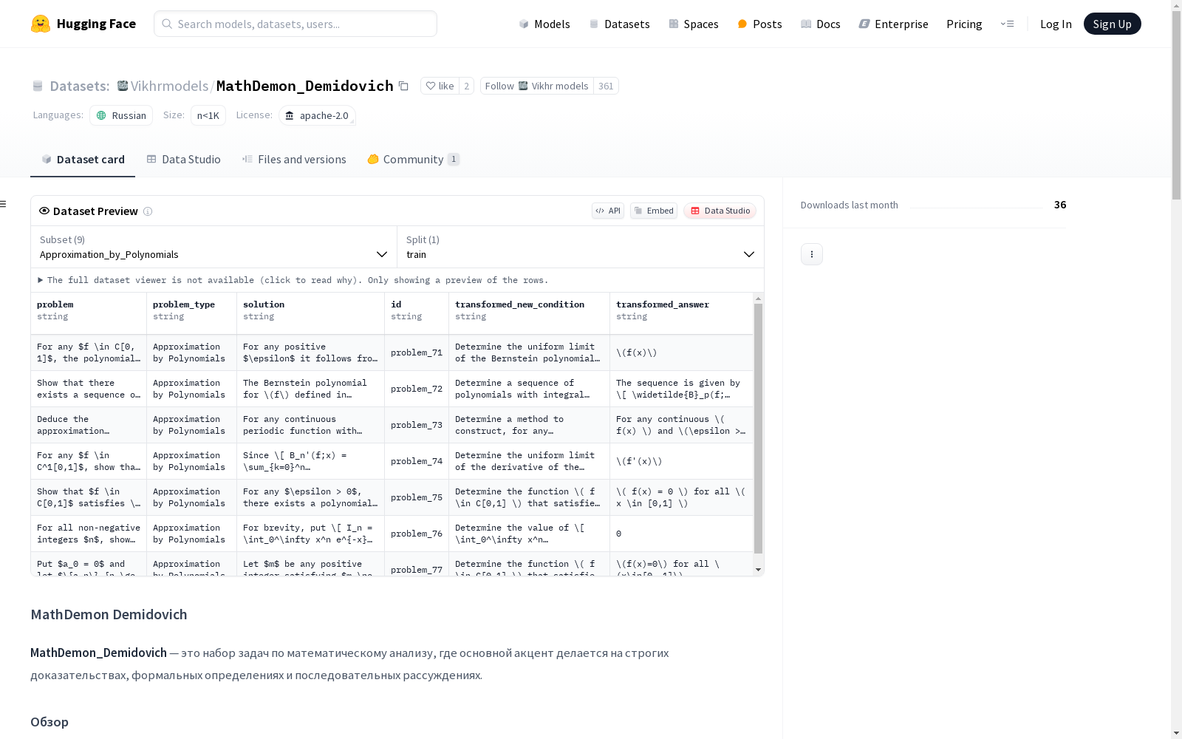Click the like heart button
Image resolution: width=1182 pixels, height=739 pixels.
[x=440, y=86]
